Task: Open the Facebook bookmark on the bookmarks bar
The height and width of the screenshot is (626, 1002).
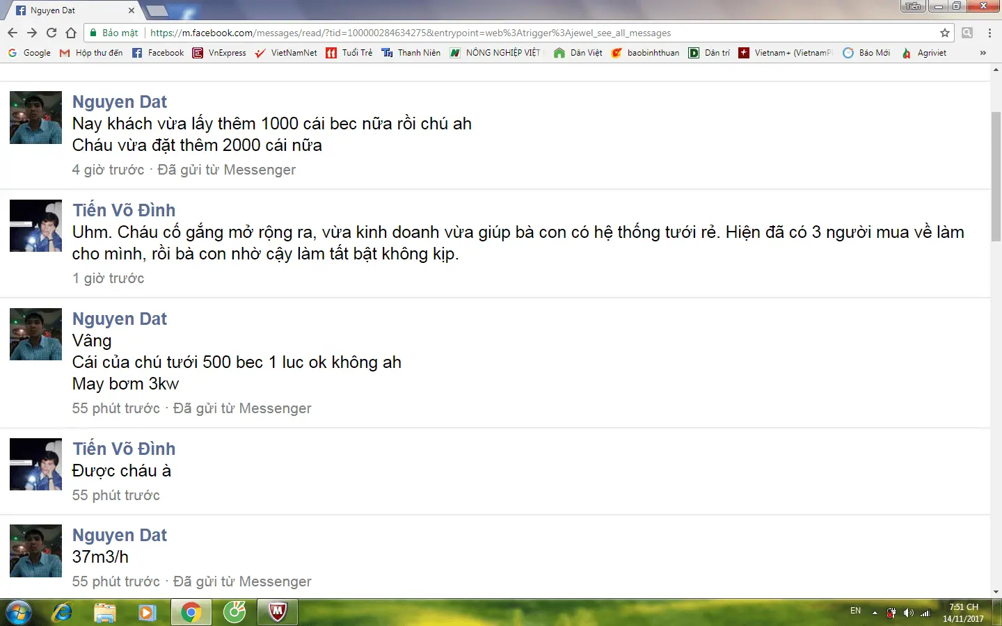Action: (158, 52)
